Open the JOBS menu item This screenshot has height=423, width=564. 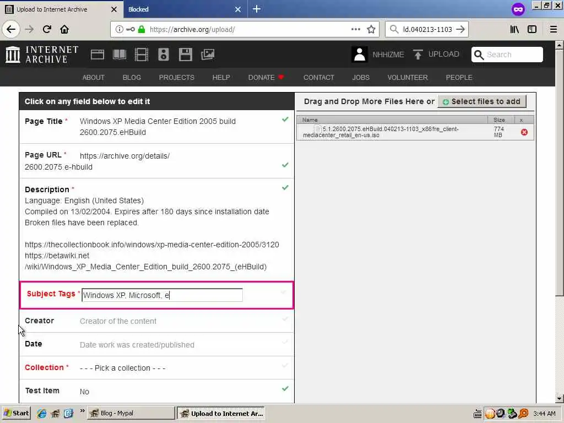pyautogui.click(x=361, y=77)
